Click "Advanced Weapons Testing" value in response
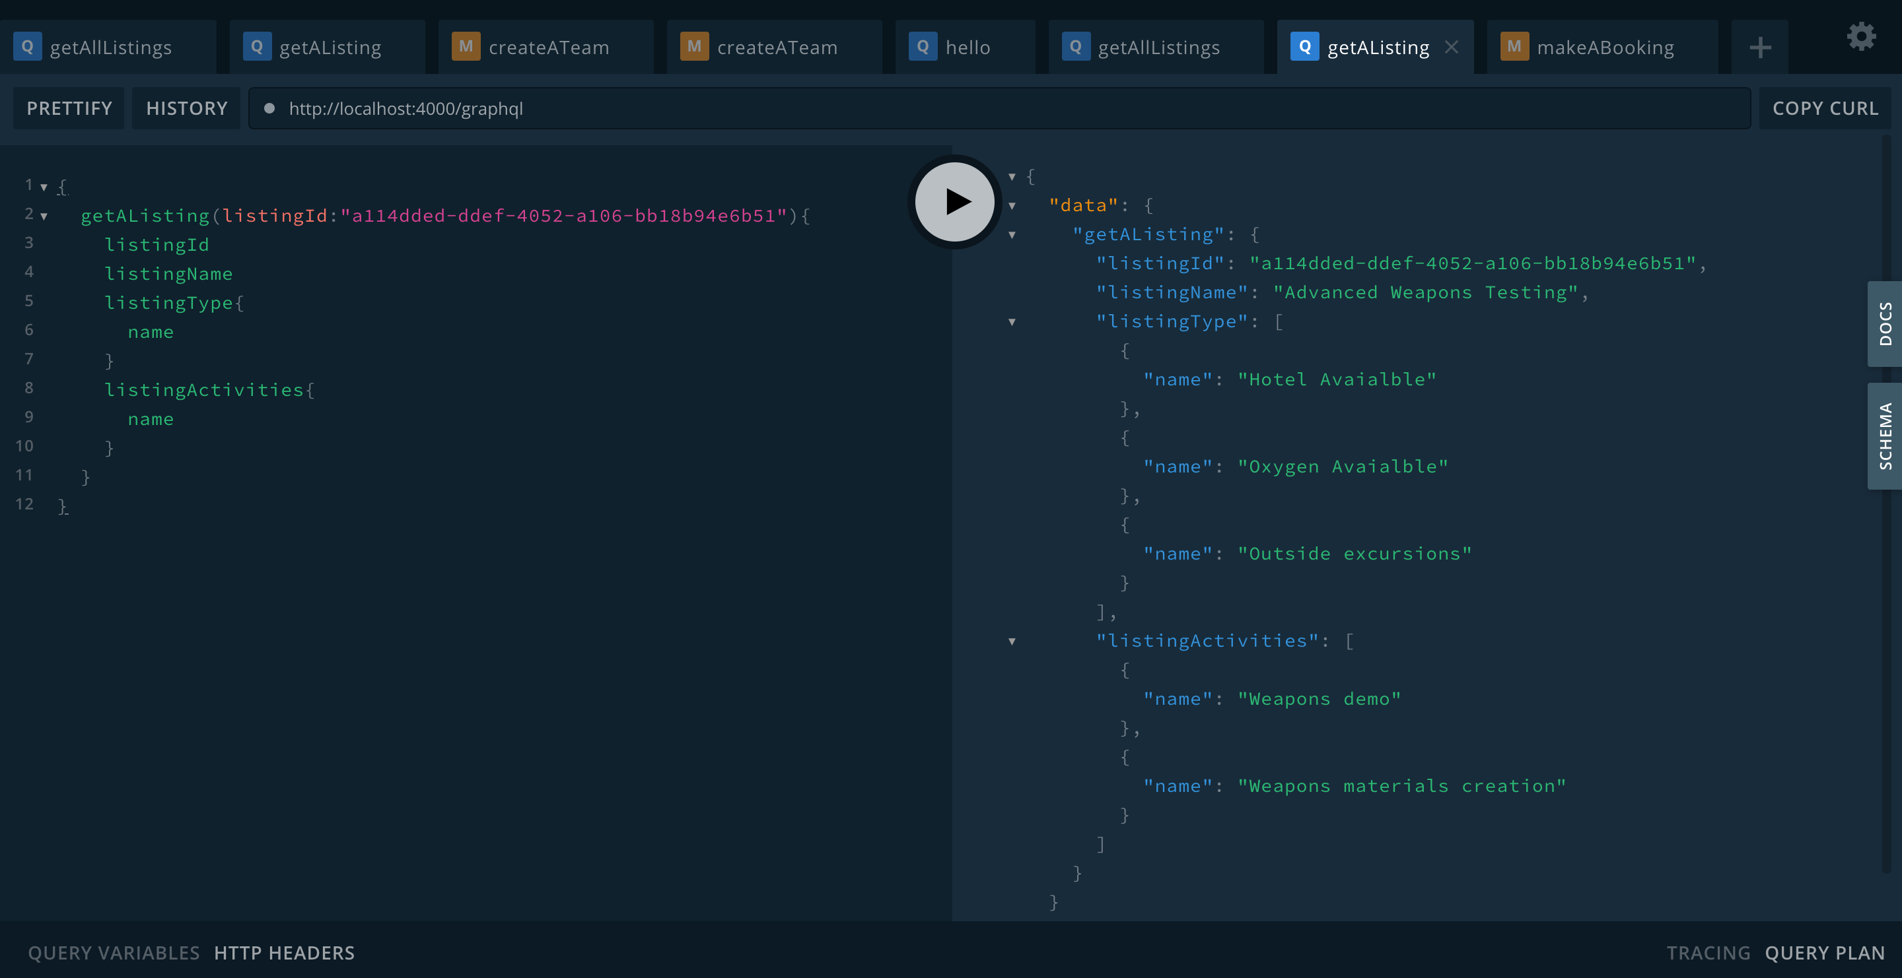 (1426, 292)
